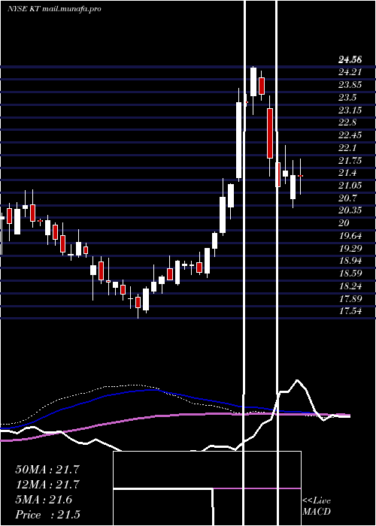The image size is (376, 526).
Task: Select the 21.75 price level label
Action: (350, 161)
